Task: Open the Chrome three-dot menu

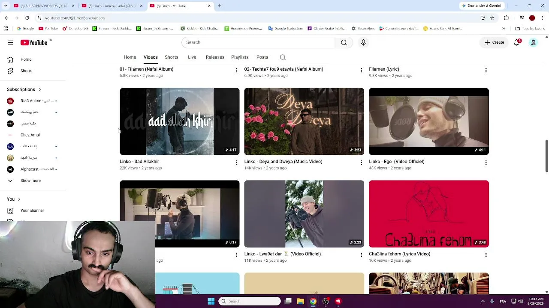Action: click(543, 18)
